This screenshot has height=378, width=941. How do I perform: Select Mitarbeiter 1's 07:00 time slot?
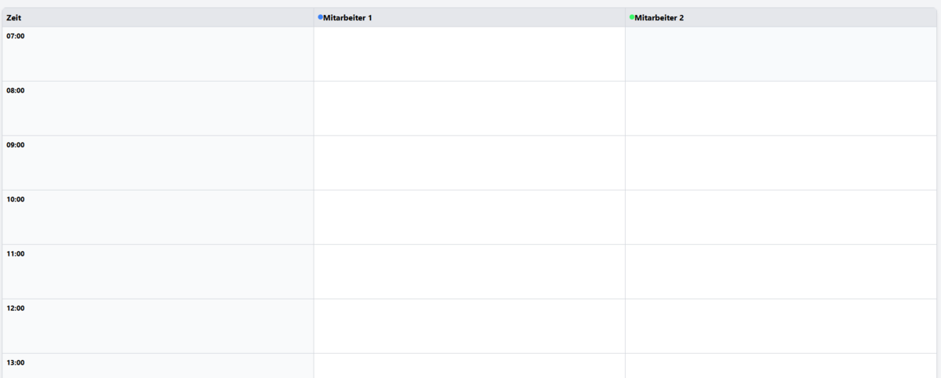click(470, 54)
